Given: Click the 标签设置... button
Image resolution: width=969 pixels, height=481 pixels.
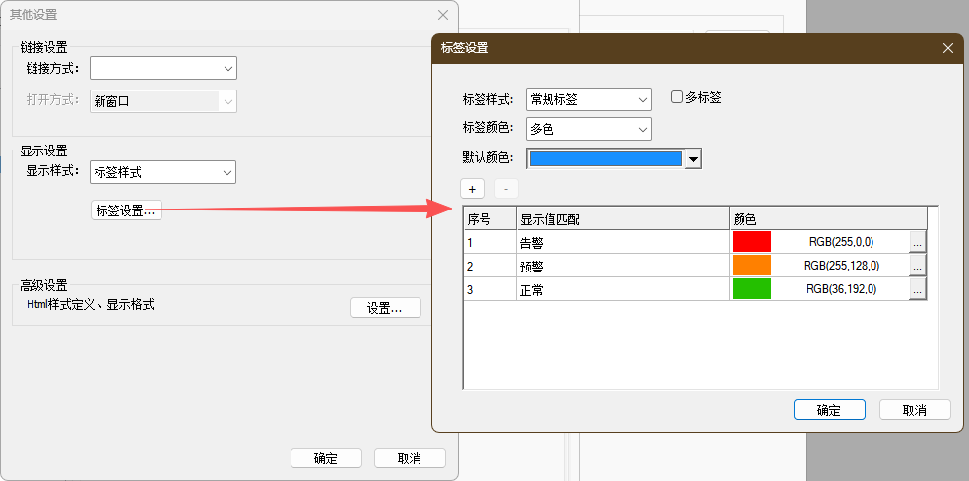Looking at the screenshot, I should [126, 210].
